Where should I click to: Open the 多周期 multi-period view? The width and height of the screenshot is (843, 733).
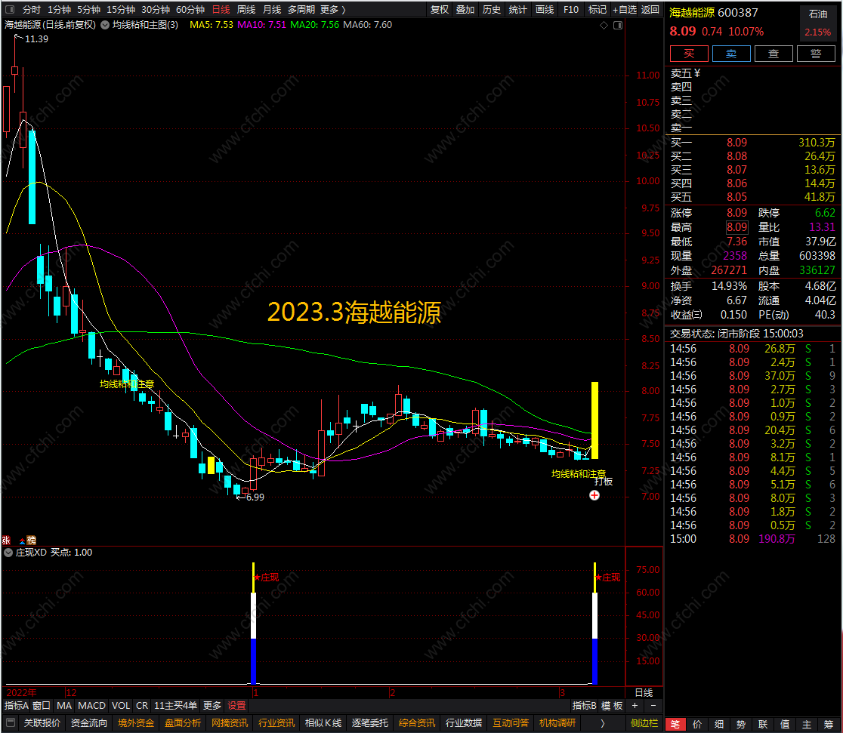(301, 10)
